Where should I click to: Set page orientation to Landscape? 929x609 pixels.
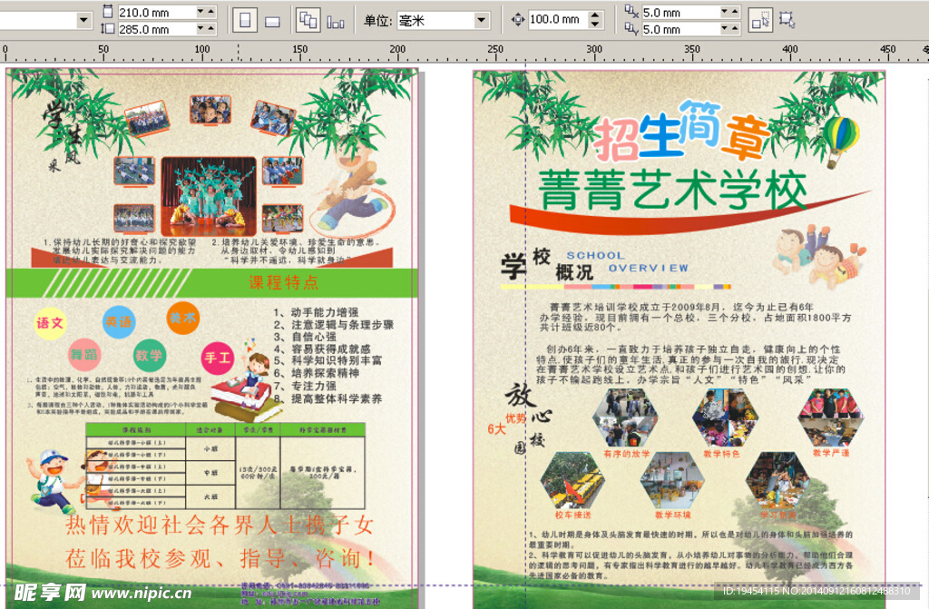[x=272, y=22]
